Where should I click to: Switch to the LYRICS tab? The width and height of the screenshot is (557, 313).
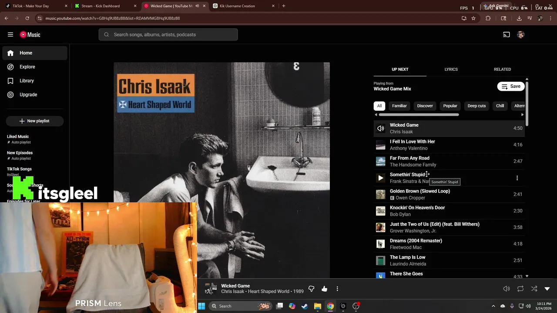[x=451, y=69]
